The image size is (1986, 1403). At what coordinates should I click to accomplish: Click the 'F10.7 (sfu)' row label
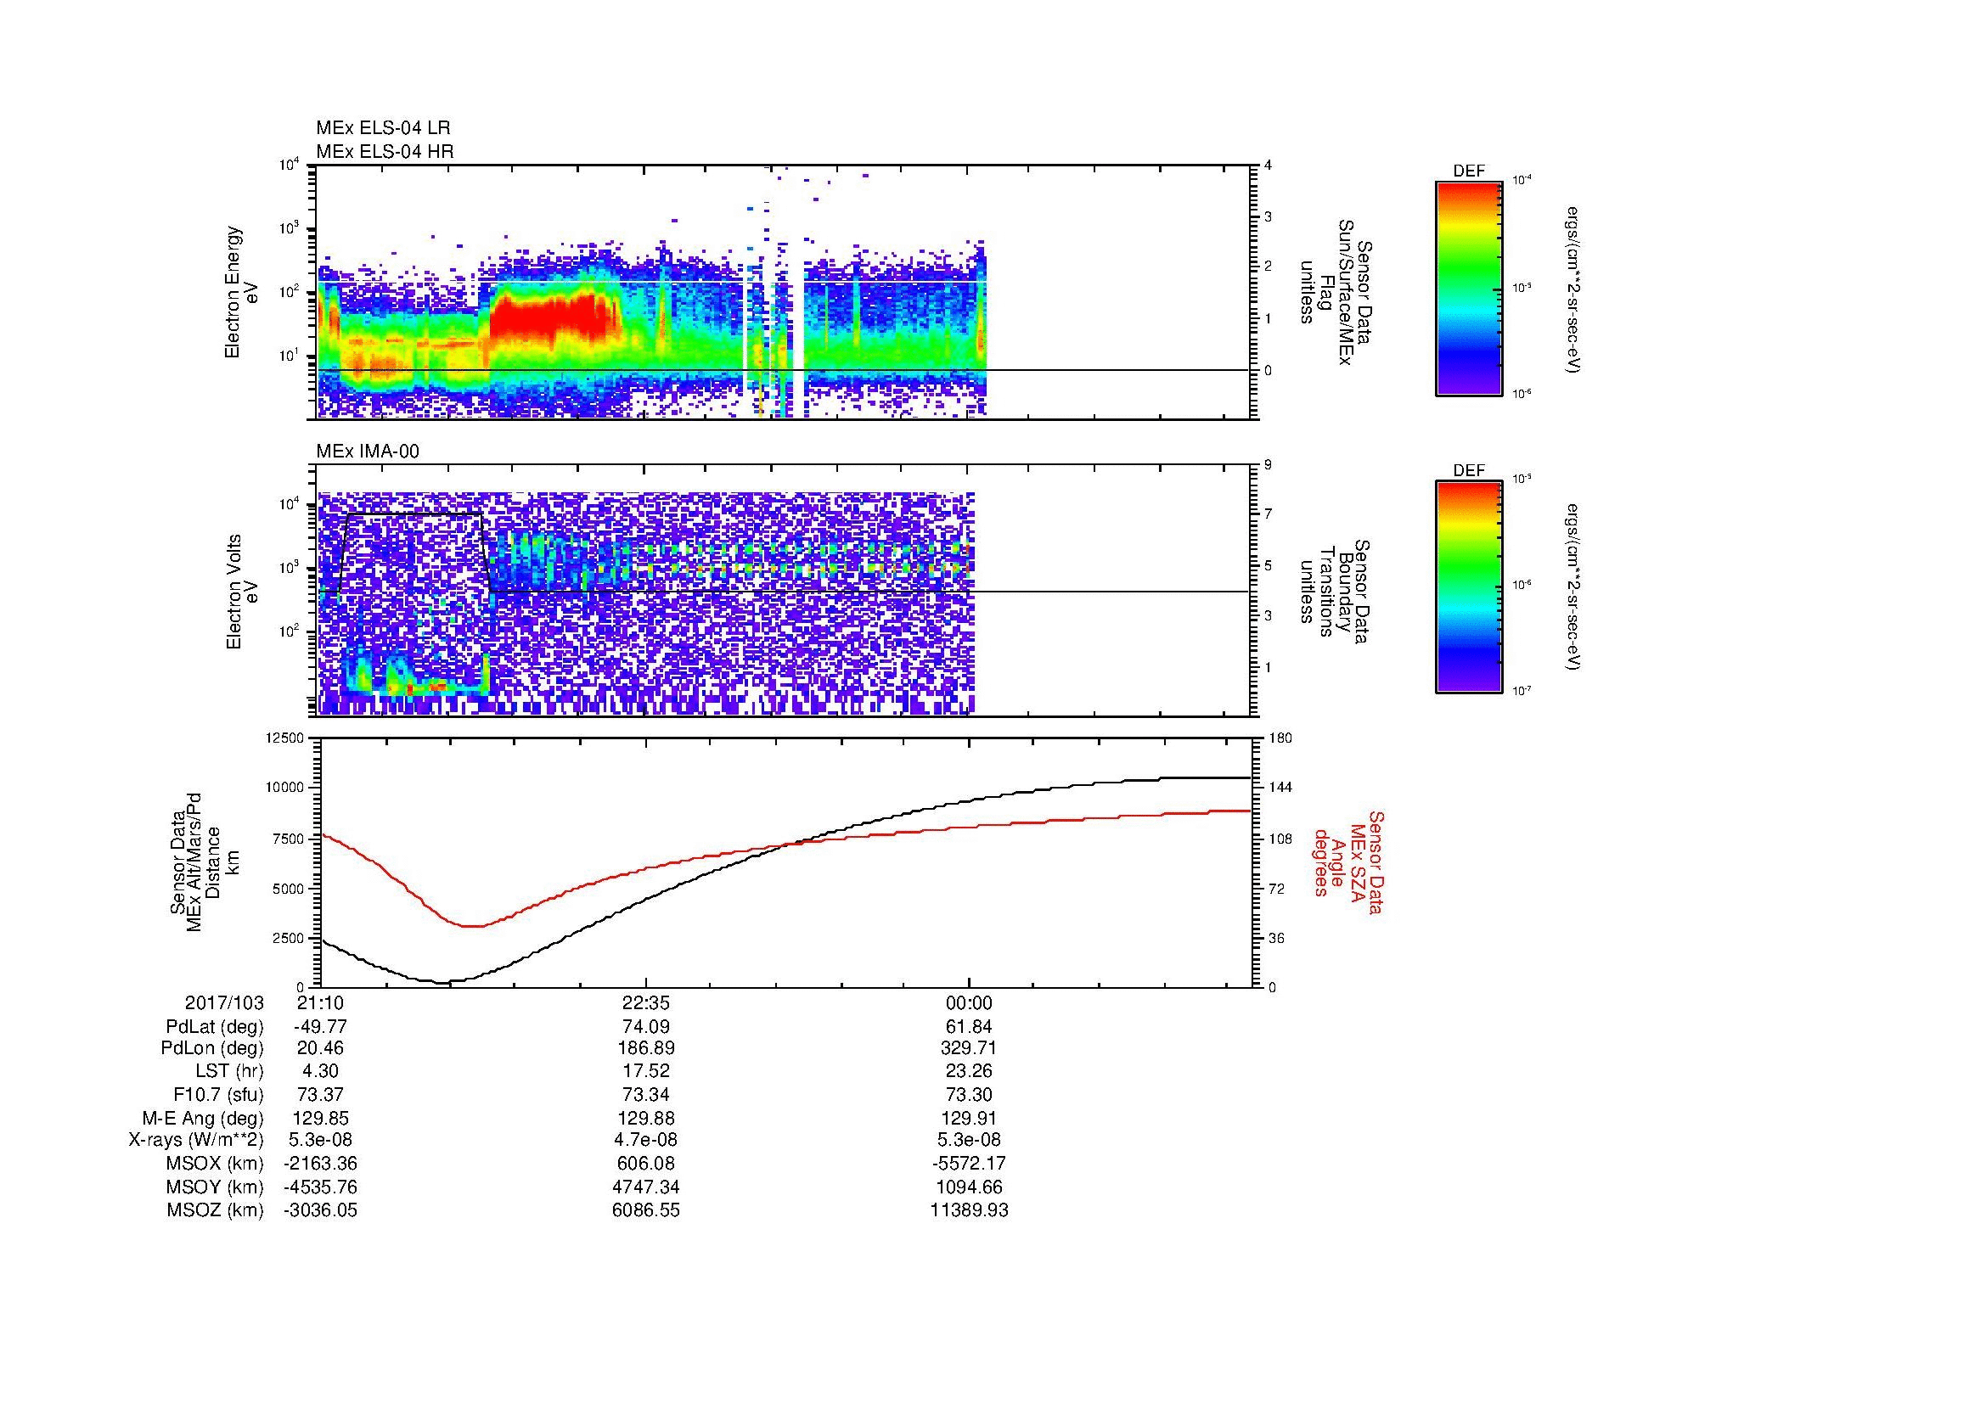pyautogui.click(x=218, y=1095)
